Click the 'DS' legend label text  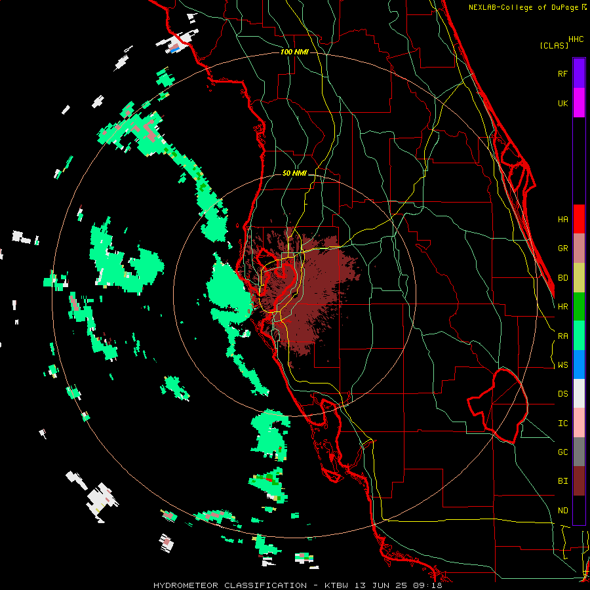click(x=562, y=394)
